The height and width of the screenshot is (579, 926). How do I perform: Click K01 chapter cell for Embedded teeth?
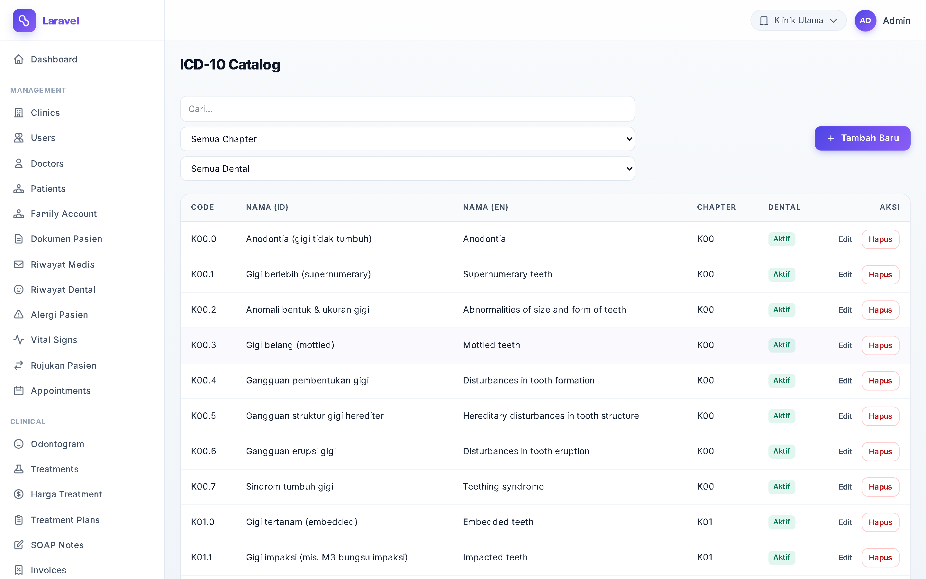pyautogui.click(x=704, y=522)
